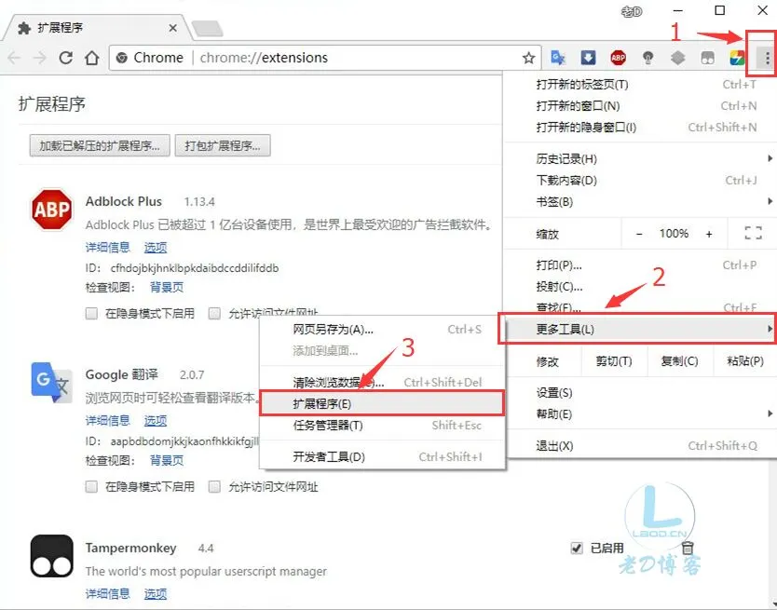Increase zoom with the plus button

709,234
